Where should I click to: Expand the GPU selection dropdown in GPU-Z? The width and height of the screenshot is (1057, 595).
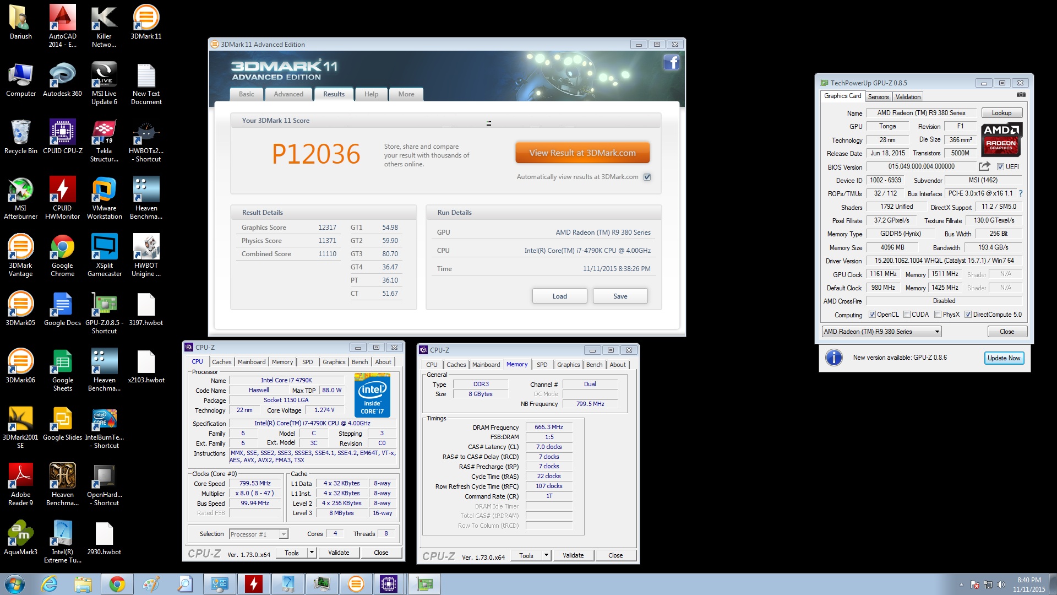936,332
